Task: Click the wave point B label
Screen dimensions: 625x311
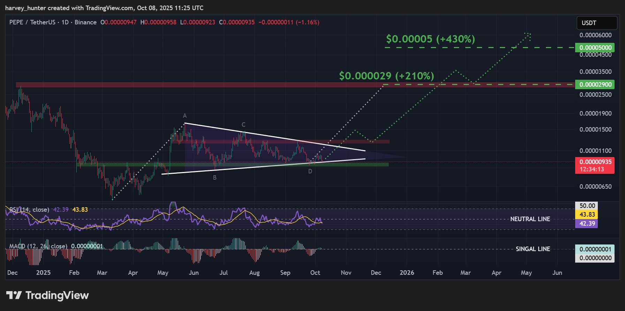Action: coord(215,178)
